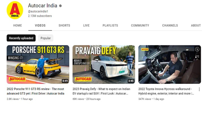The height and width of the screenshot is (127, 202).
Task: Open the 2023 Pravaig Defy video title
Action: pos(101,91)
